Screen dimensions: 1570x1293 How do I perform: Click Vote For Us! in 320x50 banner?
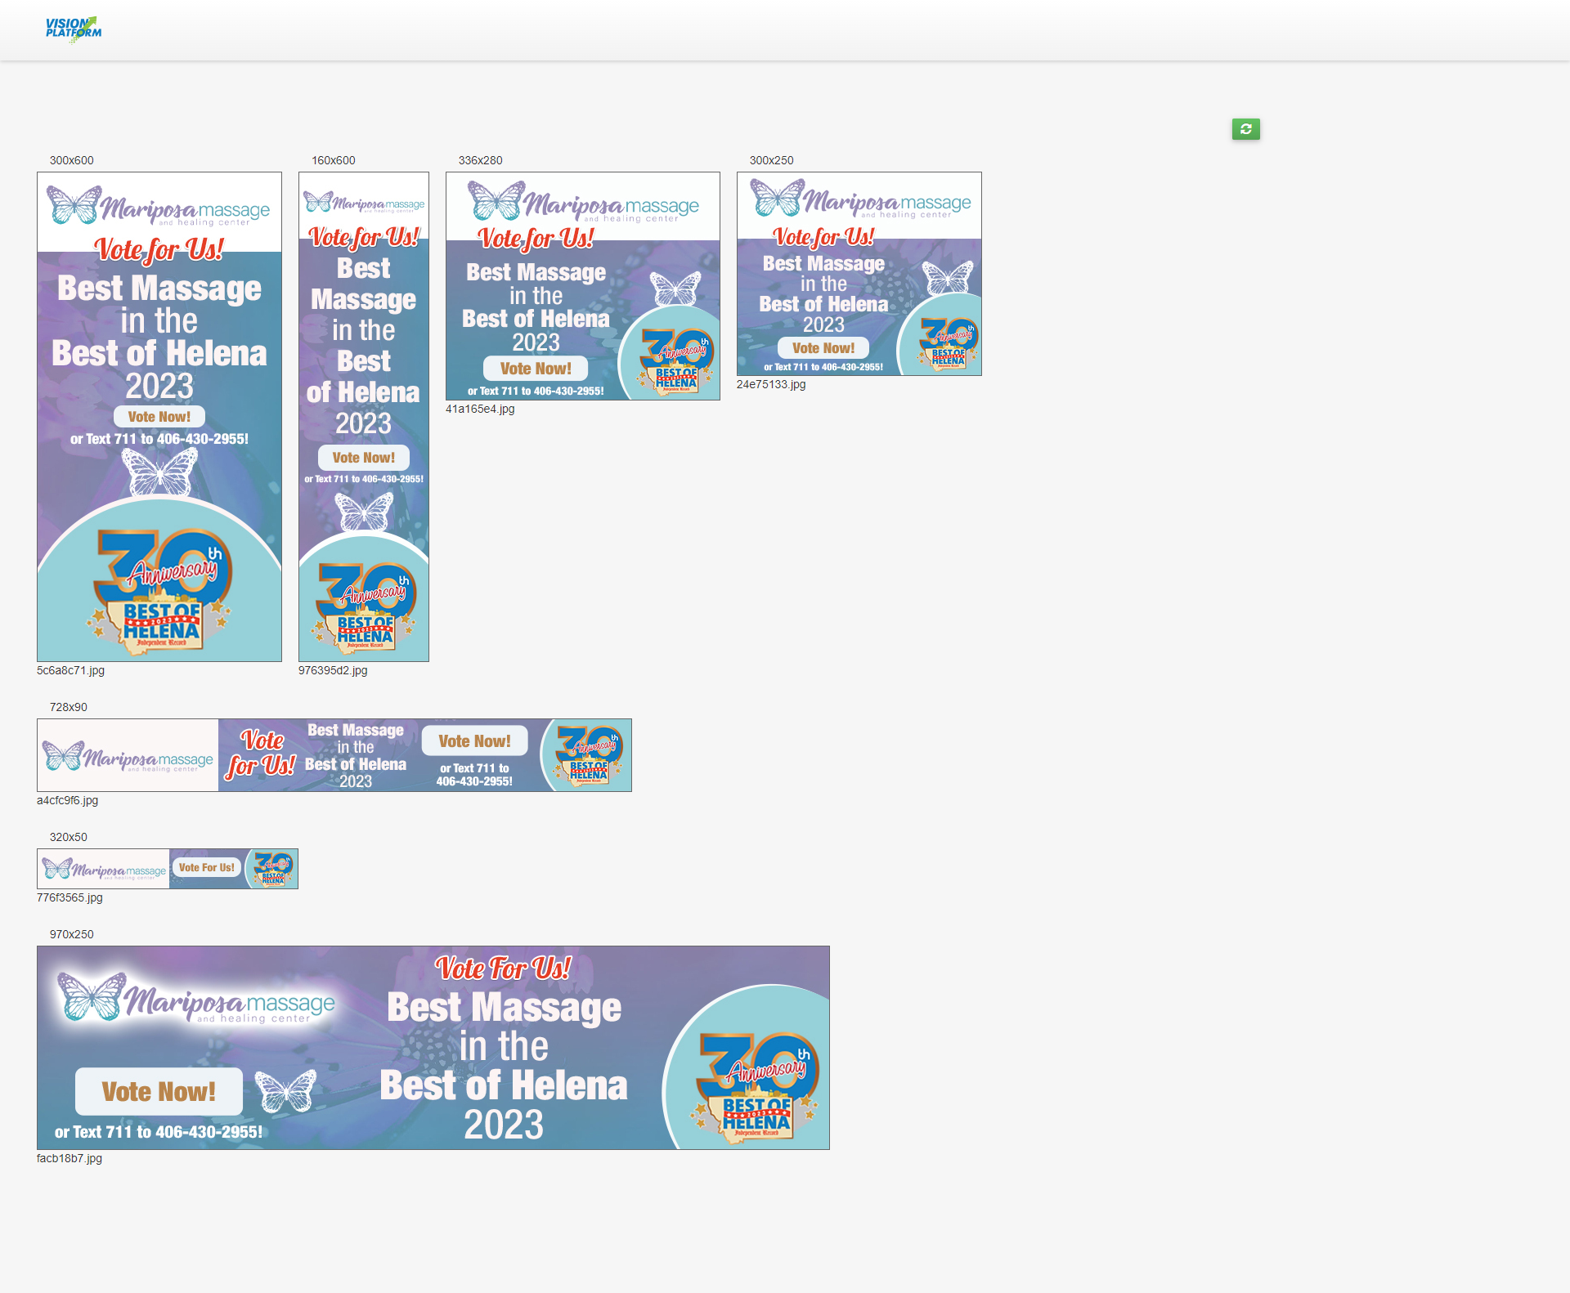click(206, 868)
